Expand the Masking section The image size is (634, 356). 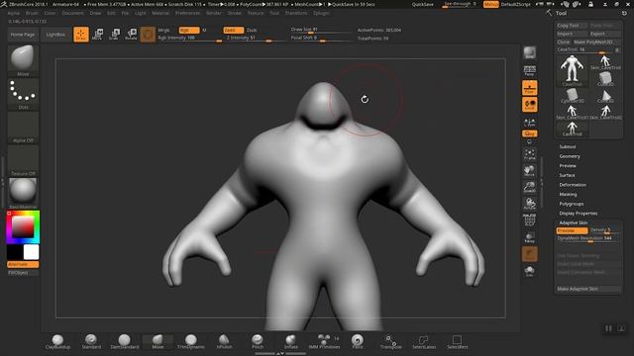click(x=568, y=194)
